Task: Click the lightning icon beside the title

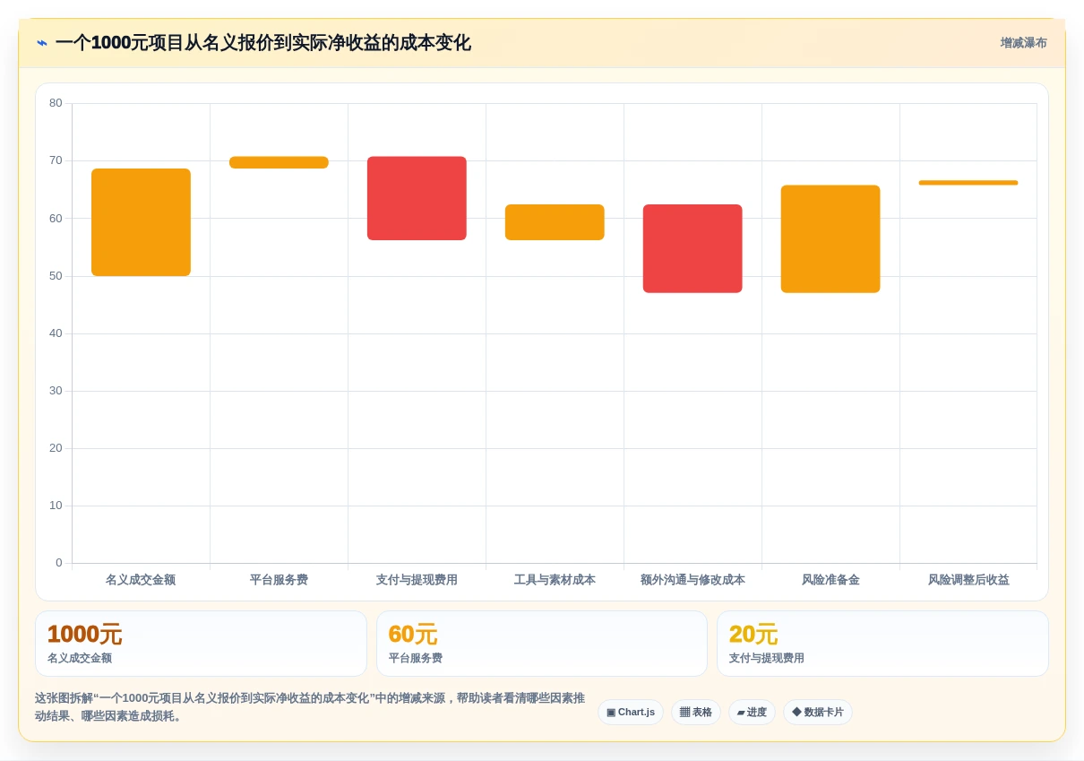Action: (x=42, y=43)
